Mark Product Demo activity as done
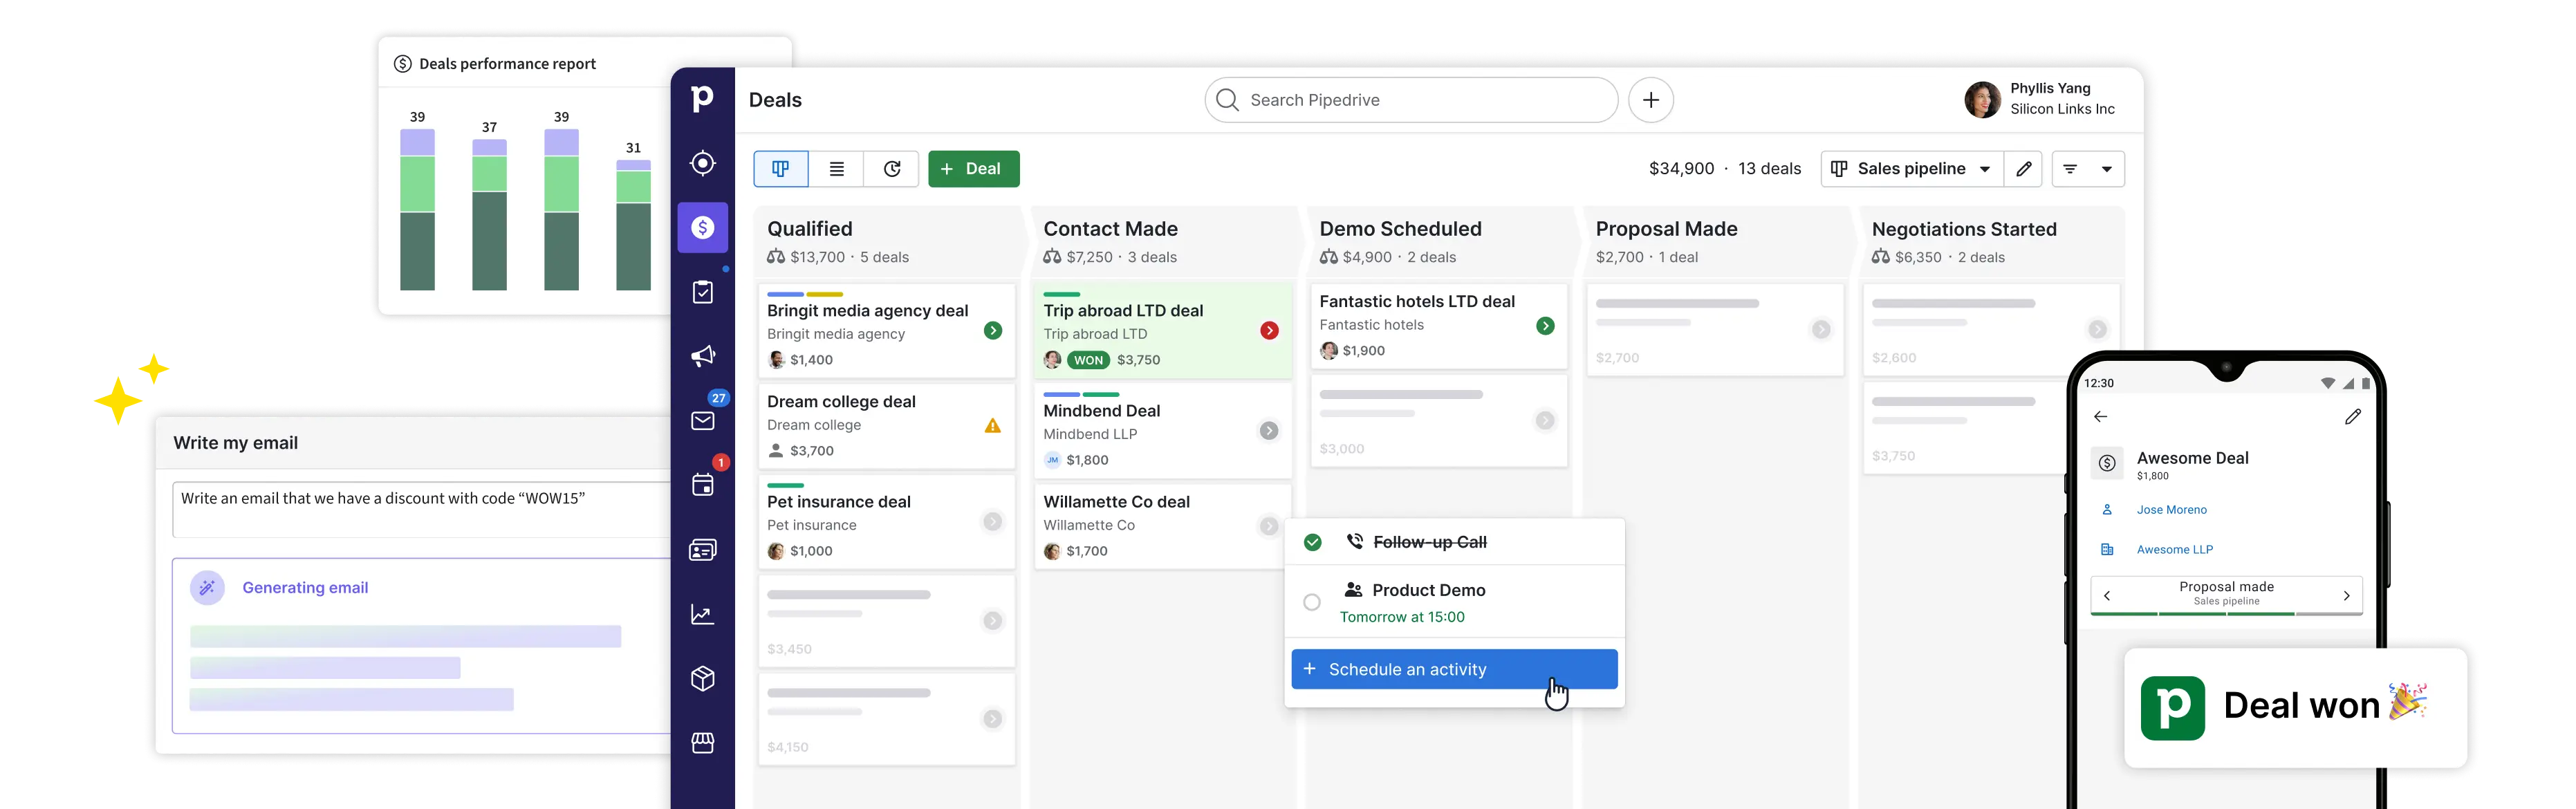The width and height of the screenshot is (2576, 809). [1312, 602]
